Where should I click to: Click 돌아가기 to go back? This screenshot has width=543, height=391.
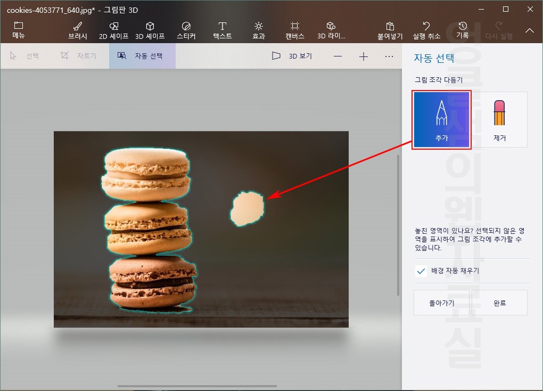tap(441, 303)
